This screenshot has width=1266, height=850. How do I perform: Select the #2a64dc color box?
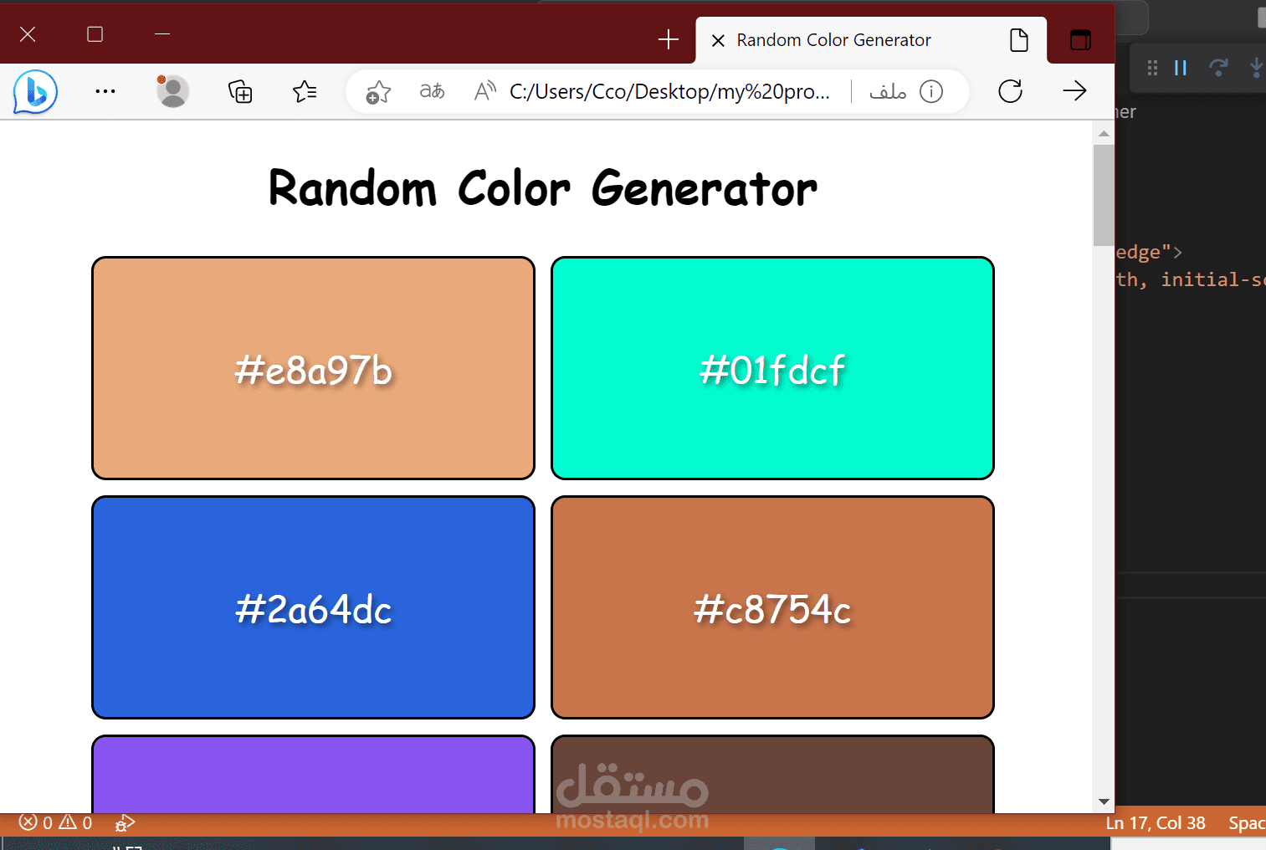(x=313, y=607)
